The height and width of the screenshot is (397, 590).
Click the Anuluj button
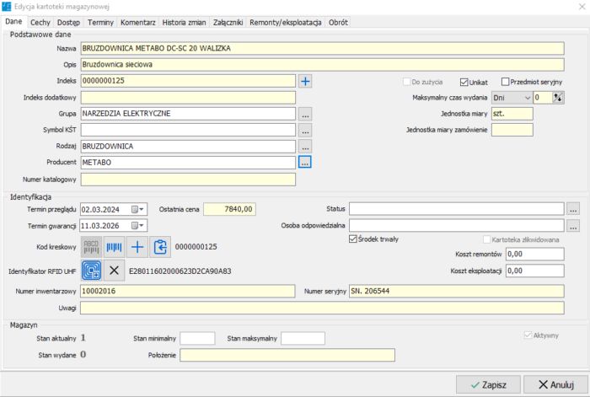pyautogui.click(x=554, y=384)
